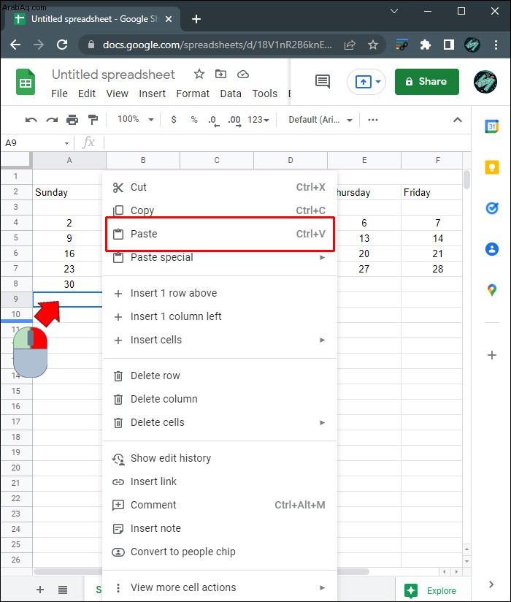Open Google Calendar side panel
Viewport: 511px width, 602px height.
(492, 126)
